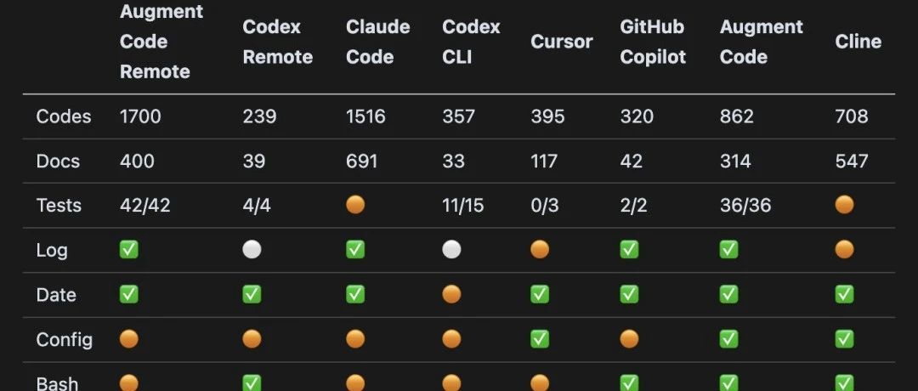The width and height of the screenshot is (918, 391).
Task: Select the Docs row label
Action: pos(58,161)
